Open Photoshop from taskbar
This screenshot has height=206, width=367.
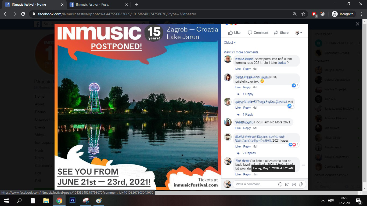click(72, 201)
